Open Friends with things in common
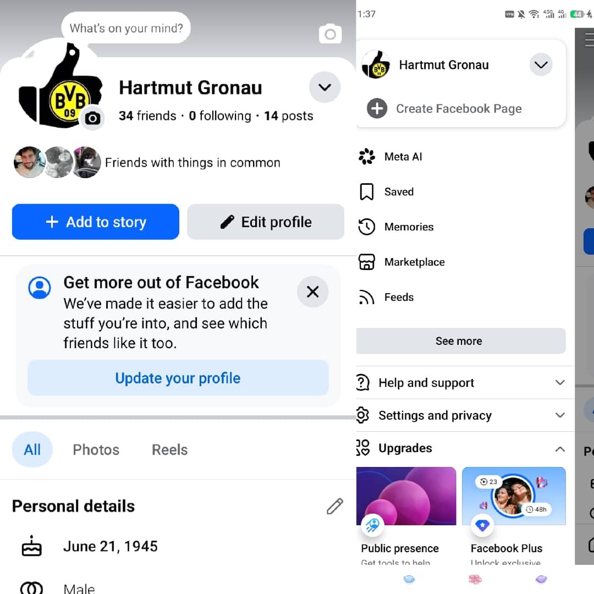This screenshot has width=594, height=594. (193, 162)
